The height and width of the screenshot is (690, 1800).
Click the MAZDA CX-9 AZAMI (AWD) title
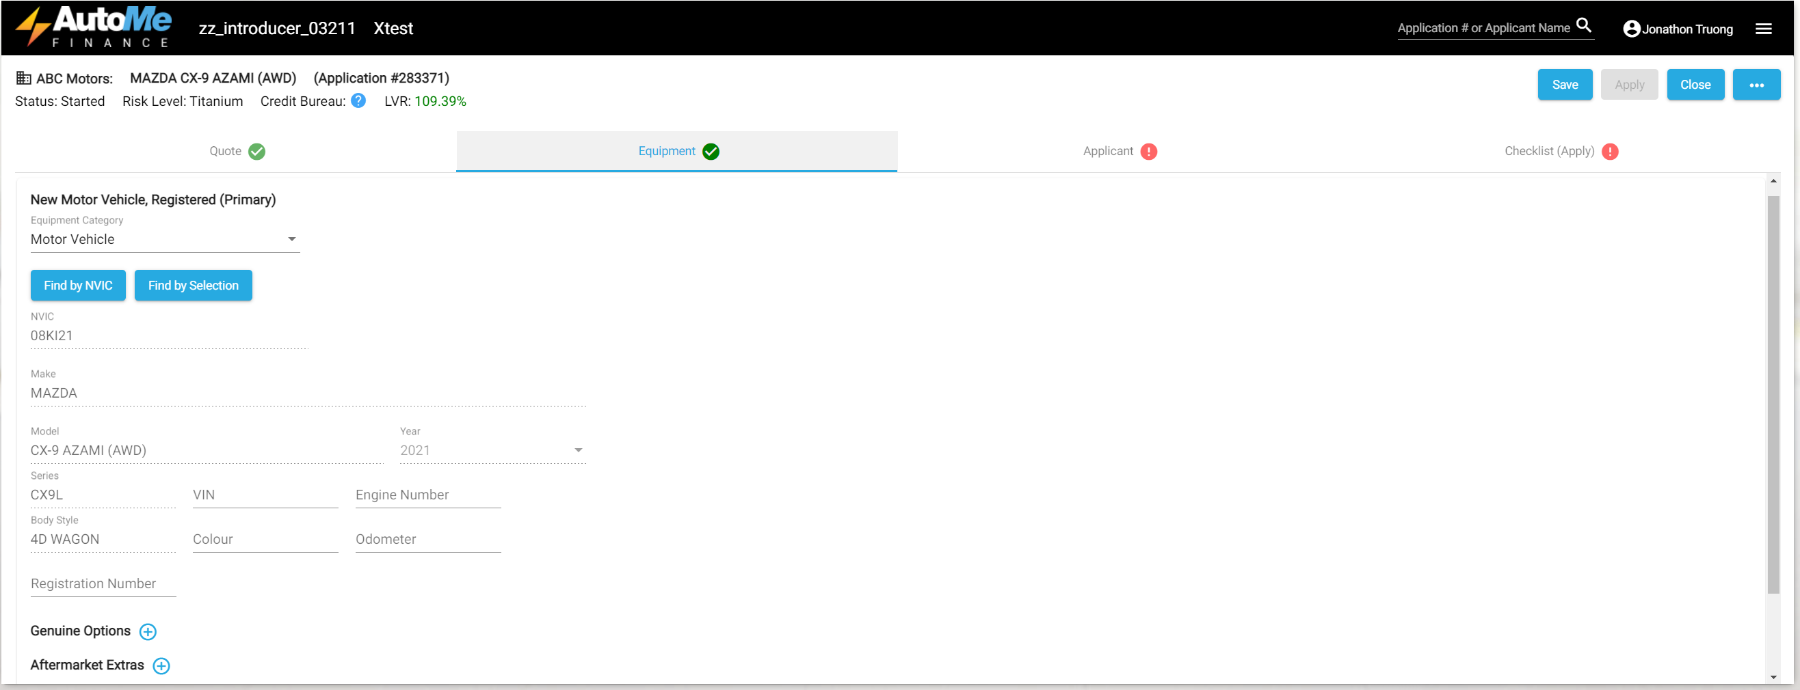(213, 78)
